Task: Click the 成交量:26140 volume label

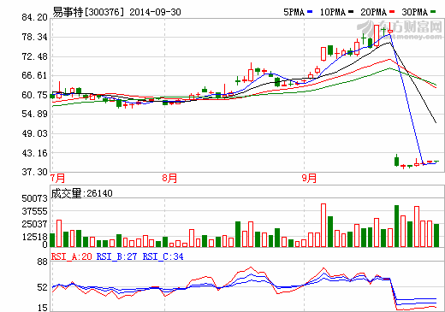Action: 81,193
